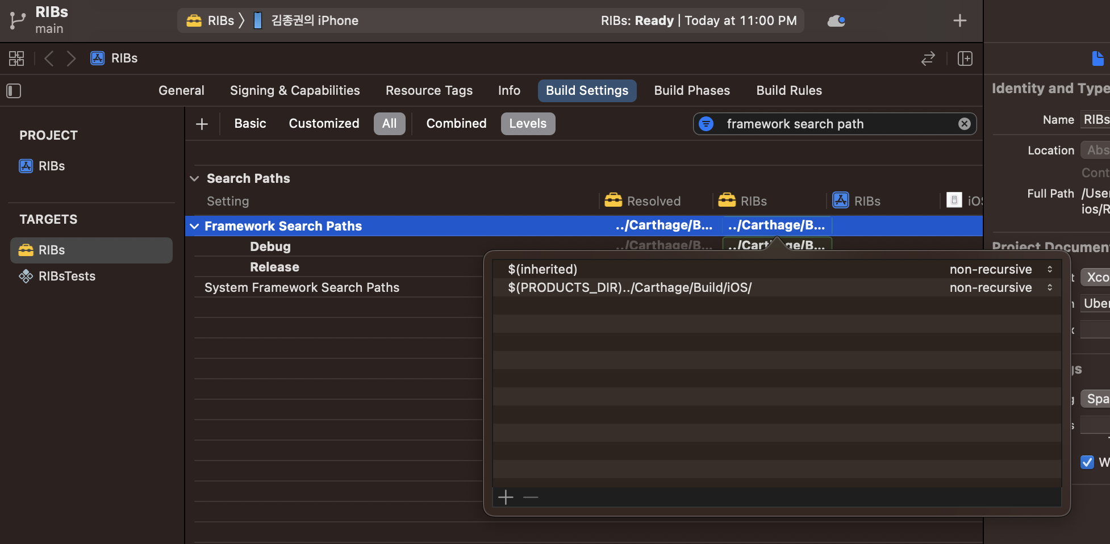Image resolution: width=1110 pixels, height=544 pixels.
Task: Collapse the Search Paths section
Action: [194, 179]
